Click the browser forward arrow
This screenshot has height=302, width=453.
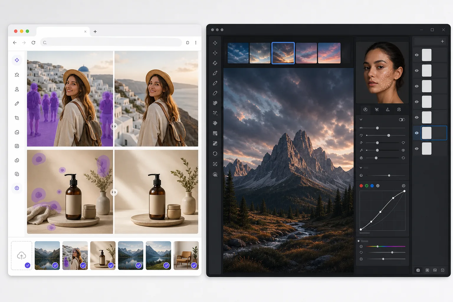(24, 42)
